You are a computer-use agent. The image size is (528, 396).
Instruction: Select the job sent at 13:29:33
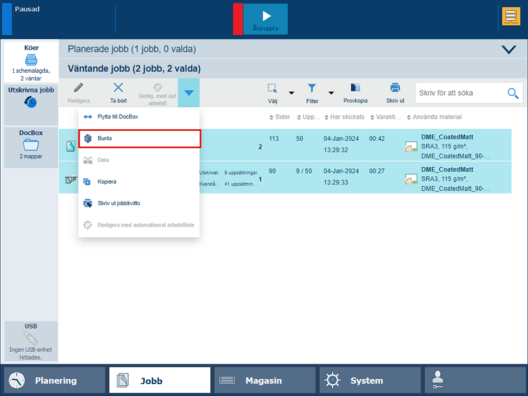(285, 177)
